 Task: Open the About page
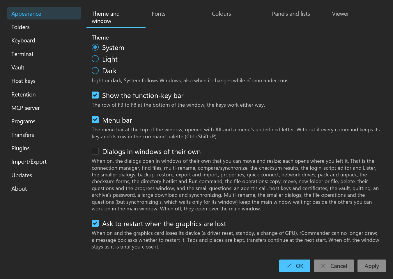point(44,189)
